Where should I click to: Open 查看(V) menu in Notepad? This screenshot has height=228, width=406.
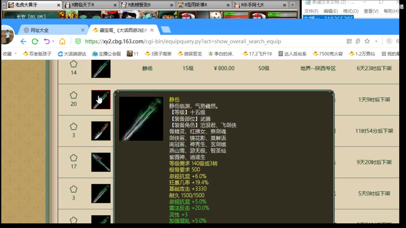tap(371, 11)
